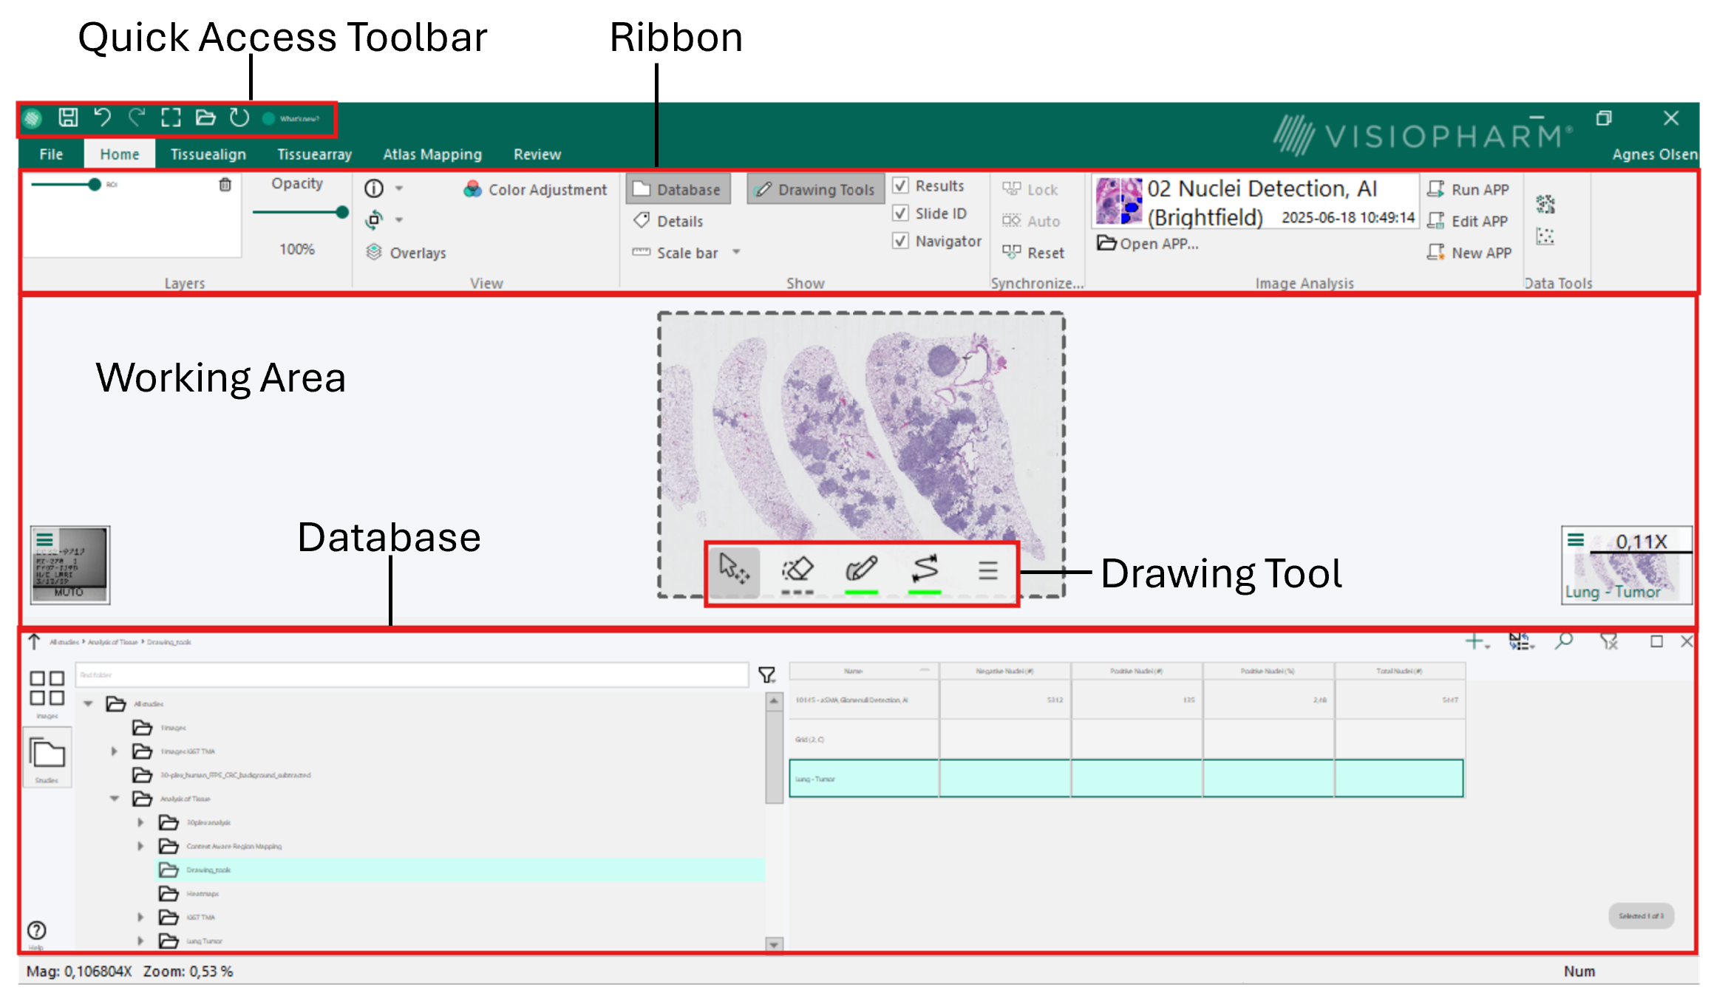Select the eraser in the drawing toolbar
Image resolution: width=1711 pixels, height=990 pixels.
point(798,569)
